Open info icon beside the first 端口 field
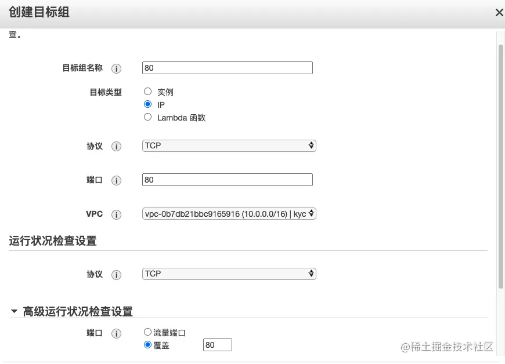Screen dimensions: 505x364 click(116, 180)
